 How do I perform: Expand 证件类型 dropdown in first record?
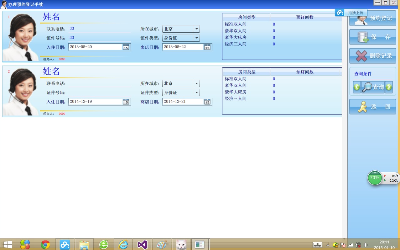pyautogui.click(x=196, y=38)
